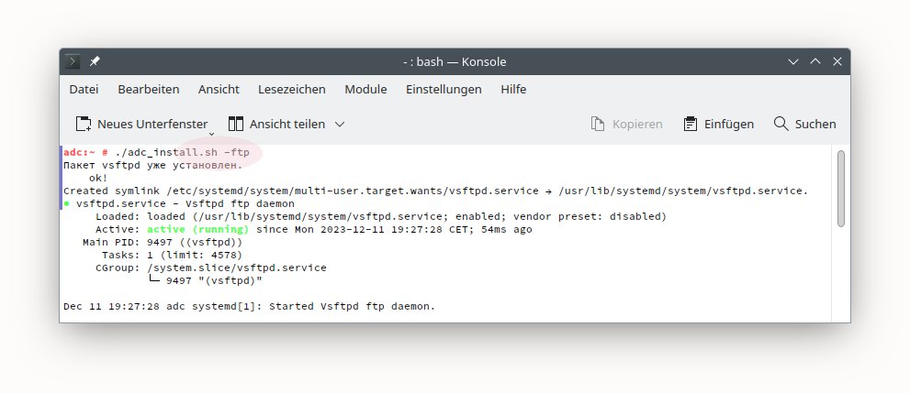Click the Kopieren copy icon
Viewport: 910px width, 393px height.
click(598, 124)
